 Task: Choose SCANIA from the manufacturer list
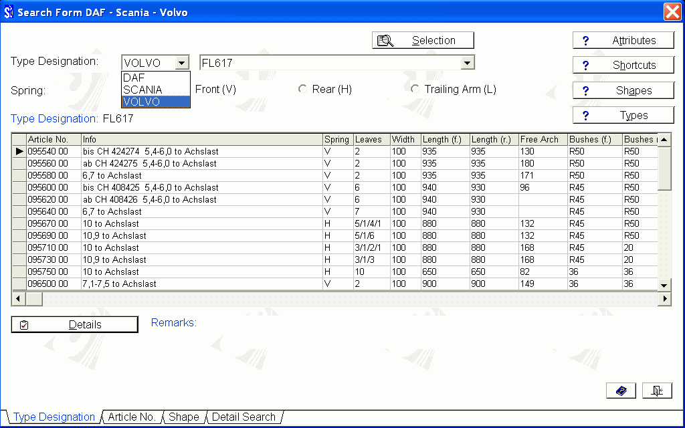pyautogui.click(x=155, y=90)
